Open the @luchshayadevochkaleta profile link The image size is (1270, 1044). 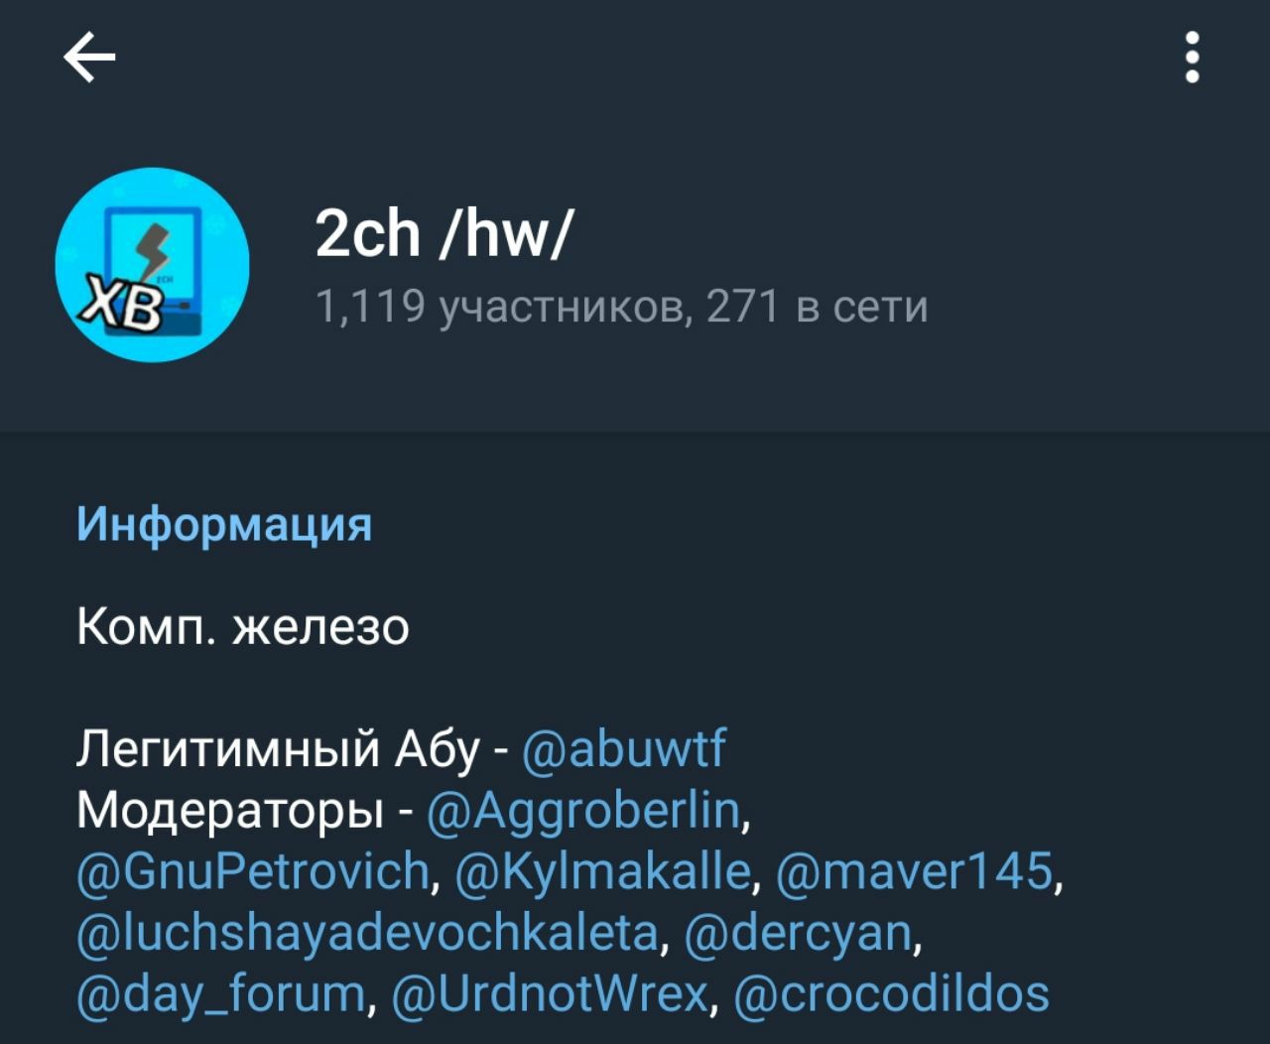point(367,932)
